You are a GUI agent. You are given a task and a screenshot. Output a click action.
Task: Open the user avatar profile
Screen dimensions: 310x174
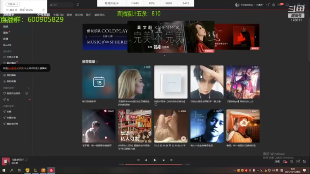[x=237, y=5]
